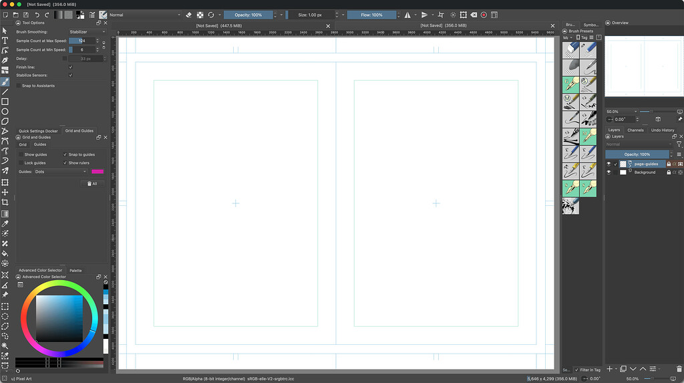Switch to the Grid tab
Screen dimensions: 684x383
tap(23, 144)
